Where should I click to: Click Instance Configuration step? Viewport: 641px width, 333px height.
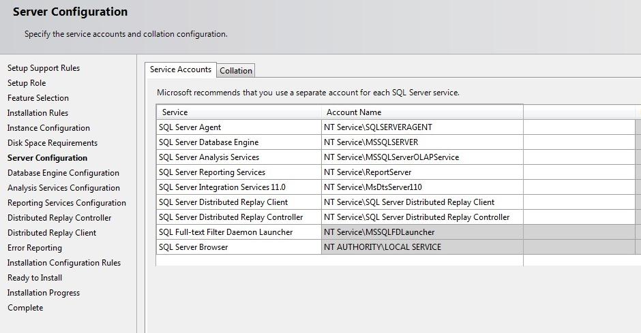click(x=48, y=128)
